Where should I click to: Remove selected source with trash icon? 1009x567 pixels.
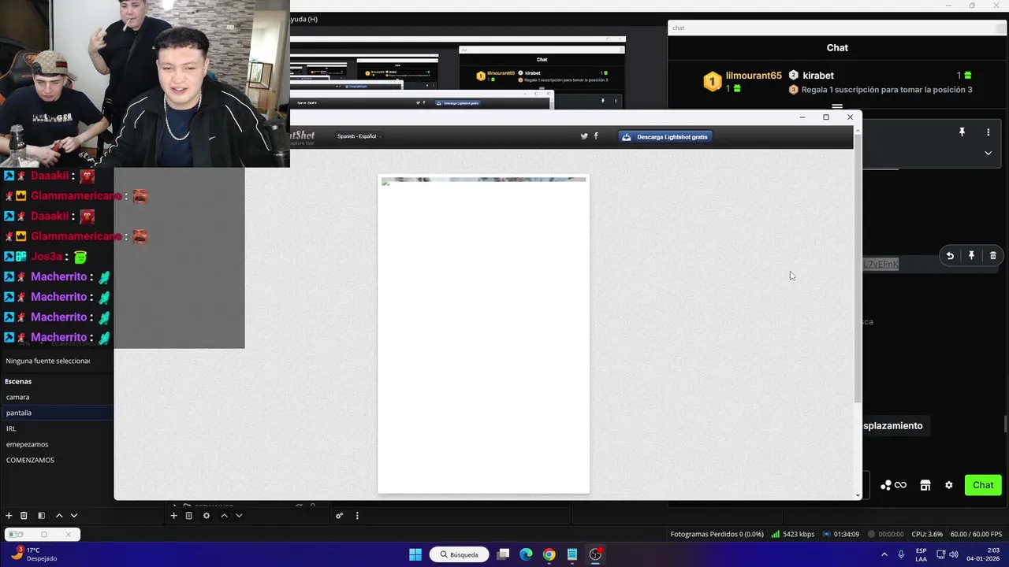click(x=188, y=516)
